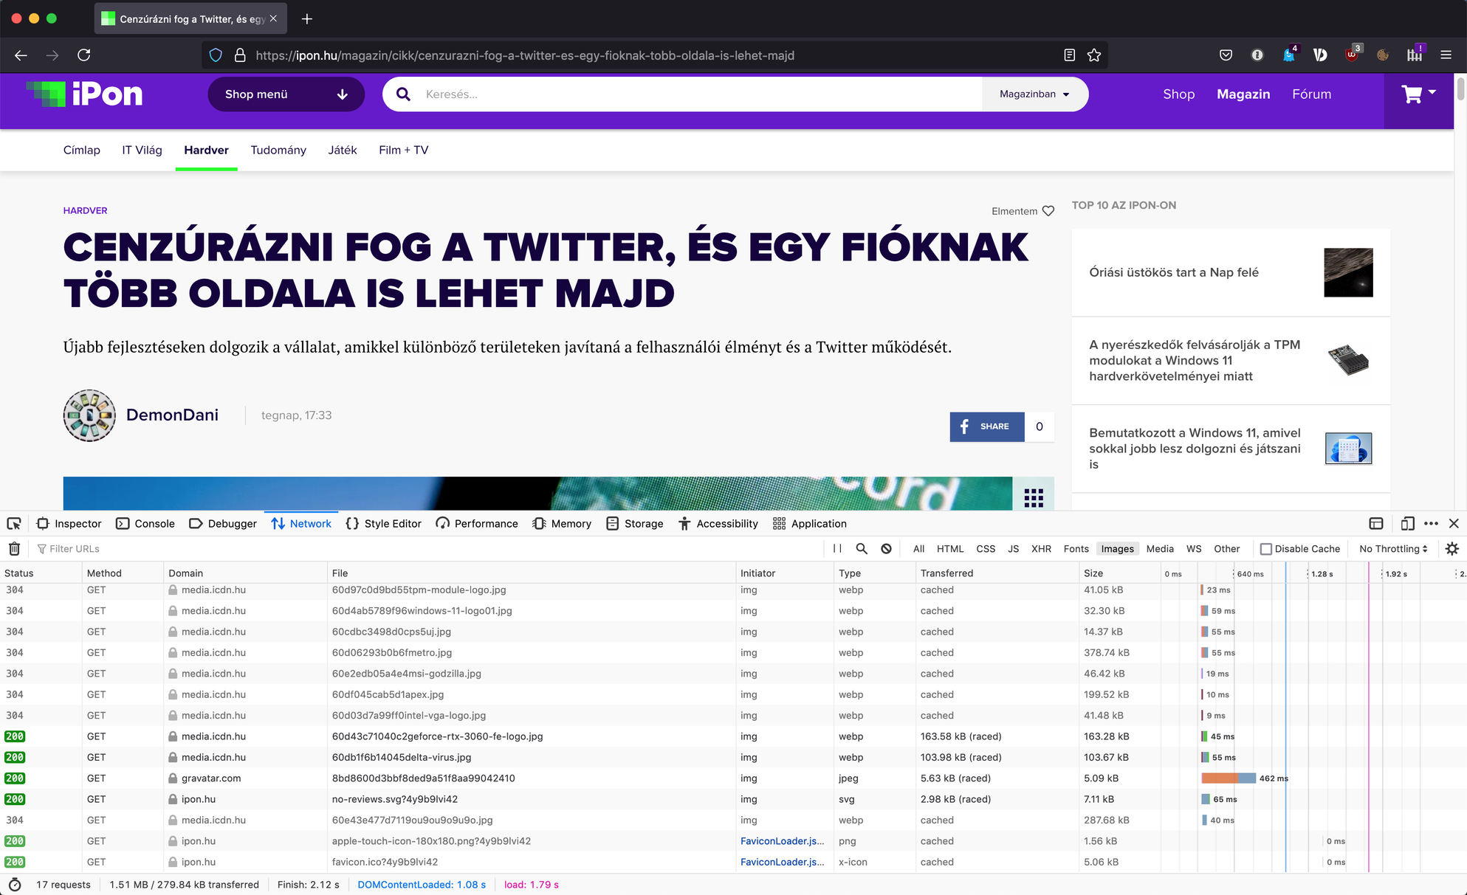1467x895 pixels.
Task: Open the Fórum link in header
Action: point(1311,94)
